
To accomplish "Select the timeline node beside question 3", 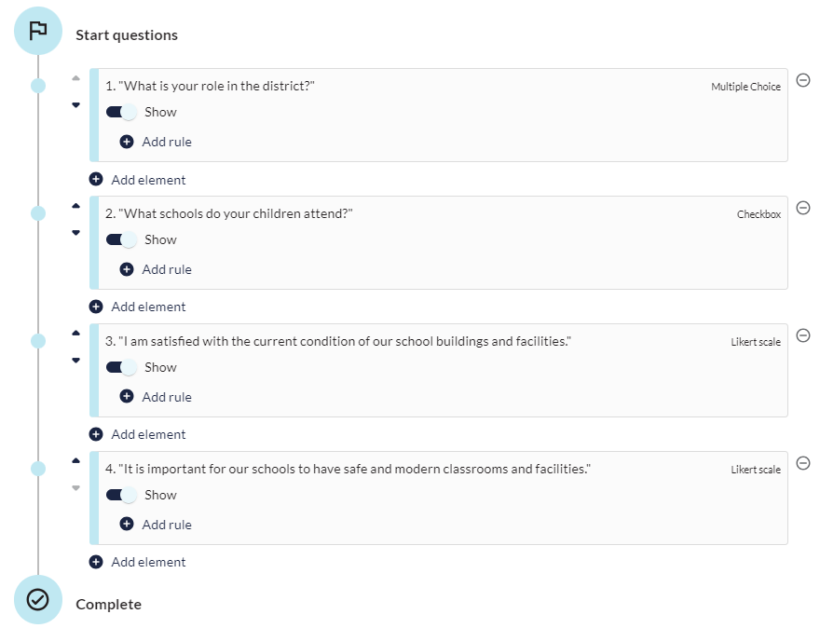I will 38,341.
